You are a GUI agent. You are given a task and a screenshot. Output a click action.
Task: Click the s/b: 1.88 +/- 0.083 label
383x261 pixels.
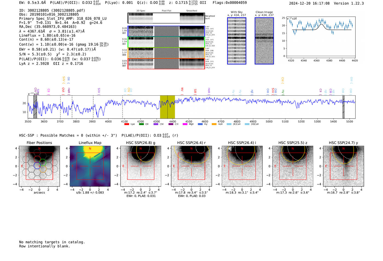[90, 193]
